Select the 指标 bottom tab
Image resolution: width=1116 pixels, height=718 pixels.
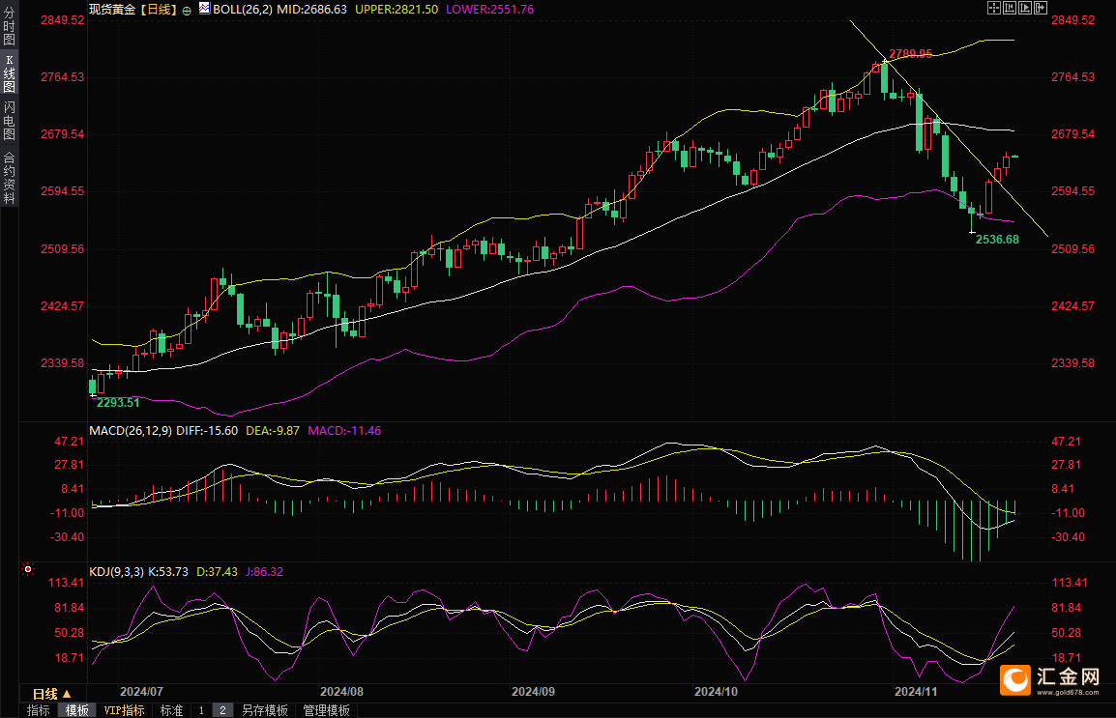point(39,710)
